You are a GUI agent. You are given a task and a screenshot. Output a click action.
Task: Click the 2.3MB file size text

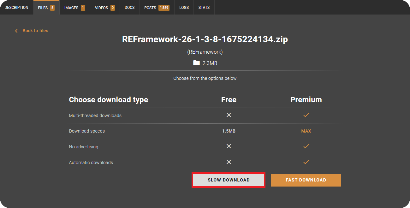210,63
